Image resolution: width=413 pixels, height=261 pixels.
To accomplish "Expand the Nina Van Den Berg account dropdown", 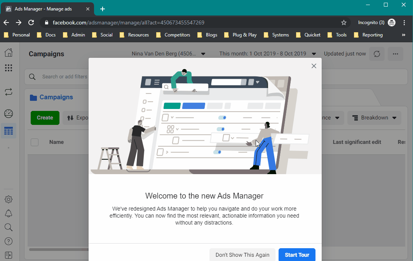I will point(168,54).
